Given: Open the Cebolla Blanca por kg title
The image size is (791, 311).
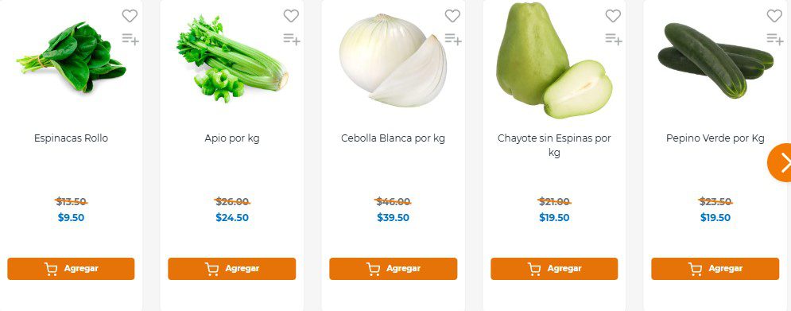Looking at the screenshot, I should click(393, 138).
